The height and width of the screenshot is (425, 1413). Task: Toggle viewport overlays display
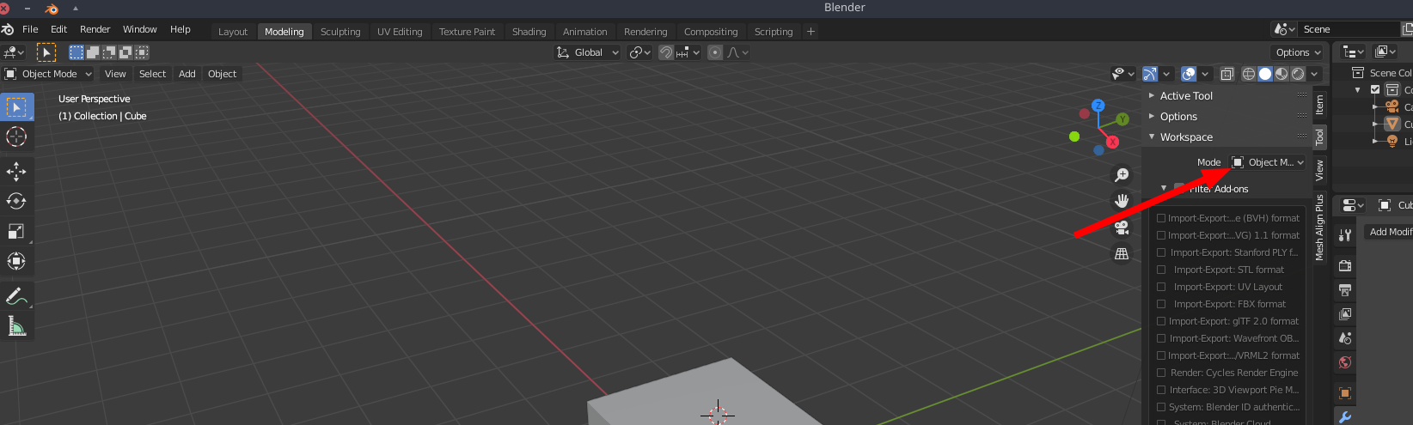(1189, 74)
